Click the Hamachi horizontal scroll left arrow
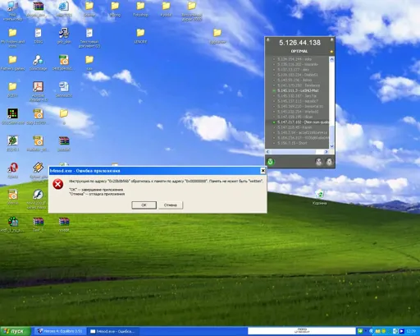Viewport: 420px width, 336px height. pos(267,151)
